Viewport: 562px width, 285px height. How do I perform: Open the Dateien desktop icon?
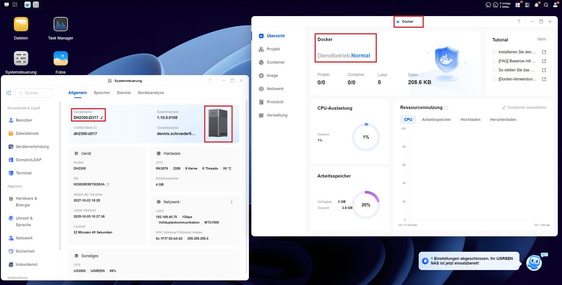[x=21, y=25]
